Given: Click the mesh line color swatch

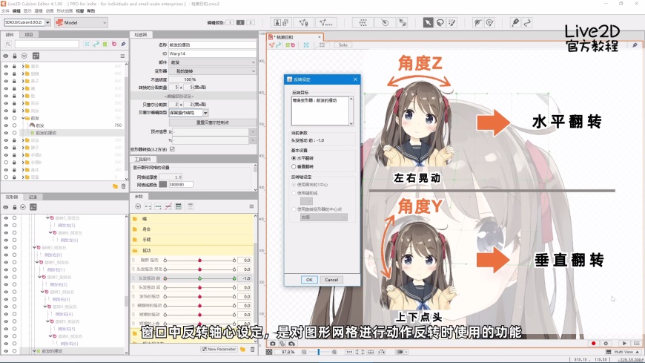Looking at the screenshot, I should (x=163, y=185).
